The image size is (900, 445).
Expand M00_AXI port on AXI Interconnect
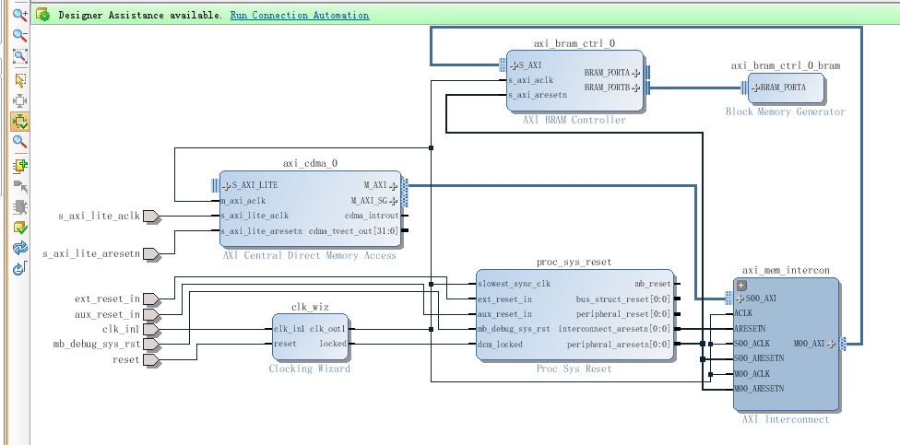pyautogui.click(x=831, y=344)
